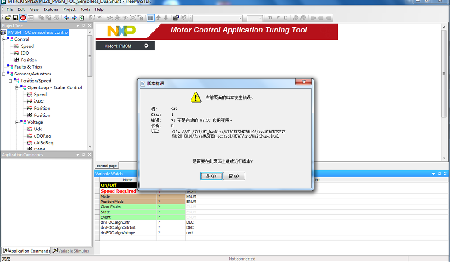The image size is (450, 262).
Task: Click the Underline formatting icon
Action: (x=285, y=18)
